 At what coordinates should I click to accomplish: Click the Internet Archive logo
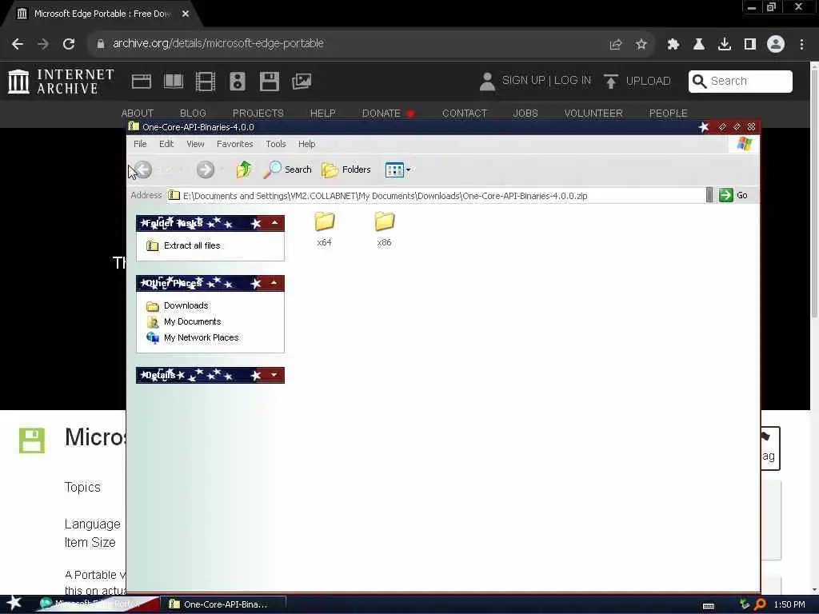point(61,82)
